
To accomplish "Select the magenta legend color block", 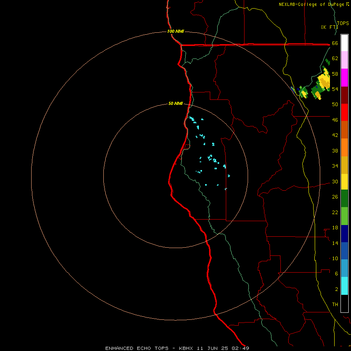I will coord(344,78).
